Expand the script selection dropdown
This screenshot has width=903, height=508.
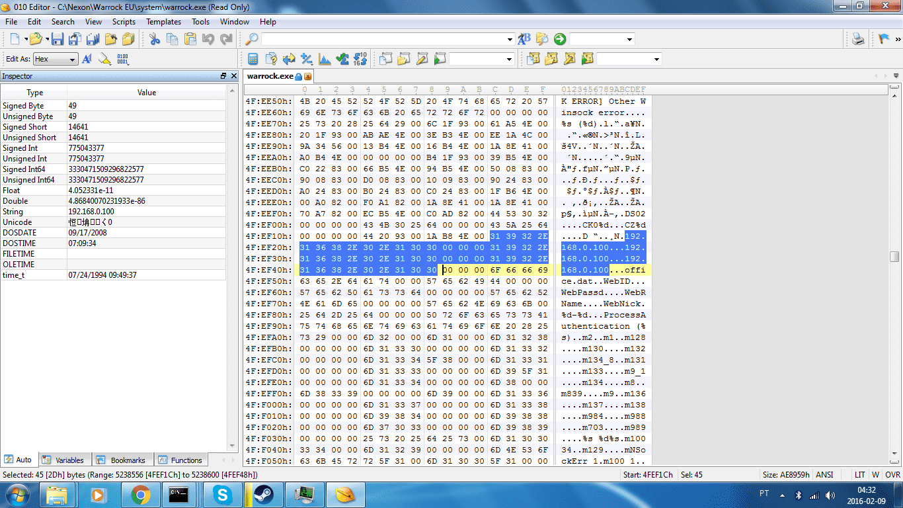pyautogui.click(x=509, y=59)
